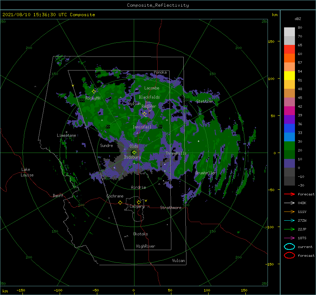
Task: Click the Strathmore city label
Action: point(171,208)
